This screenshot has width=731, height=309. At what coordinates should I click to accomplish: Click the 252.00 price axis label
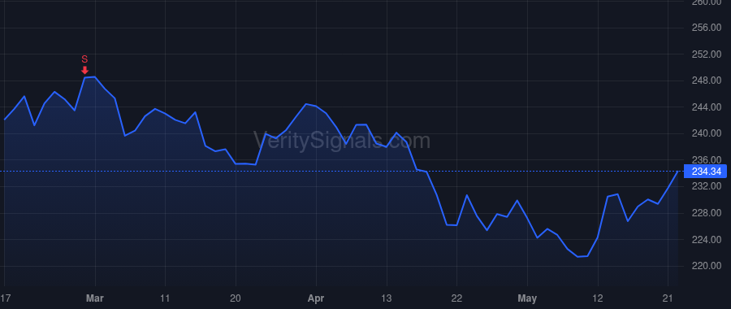pyautogui.click(x=707, y=54)
